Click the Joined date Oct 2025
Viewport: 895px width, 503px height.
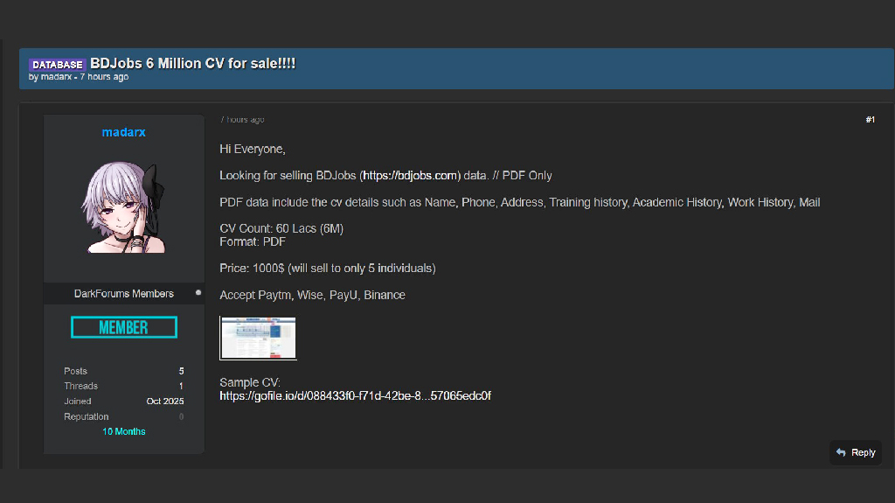coord(165,402)
